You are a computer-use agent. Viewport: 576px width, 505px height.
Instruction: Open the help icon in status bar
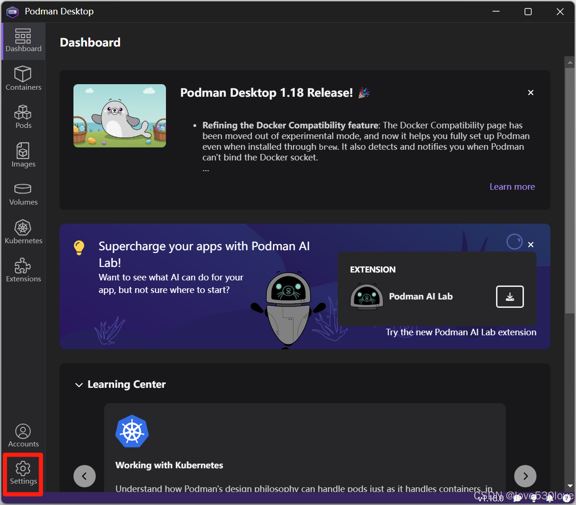[x=567, y=498]
